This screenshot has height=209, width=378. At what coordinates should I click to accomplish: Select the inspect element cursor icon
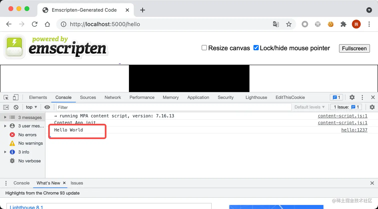pos(5,97)
